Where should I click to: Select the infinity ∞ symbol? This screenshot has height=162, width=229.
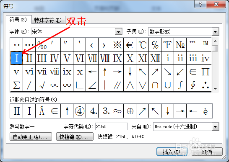(x=67, y=85)
